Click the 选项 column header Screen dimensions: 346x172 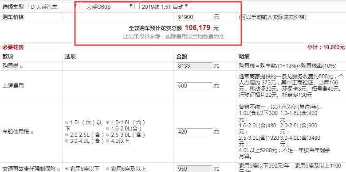pos(71,57)
